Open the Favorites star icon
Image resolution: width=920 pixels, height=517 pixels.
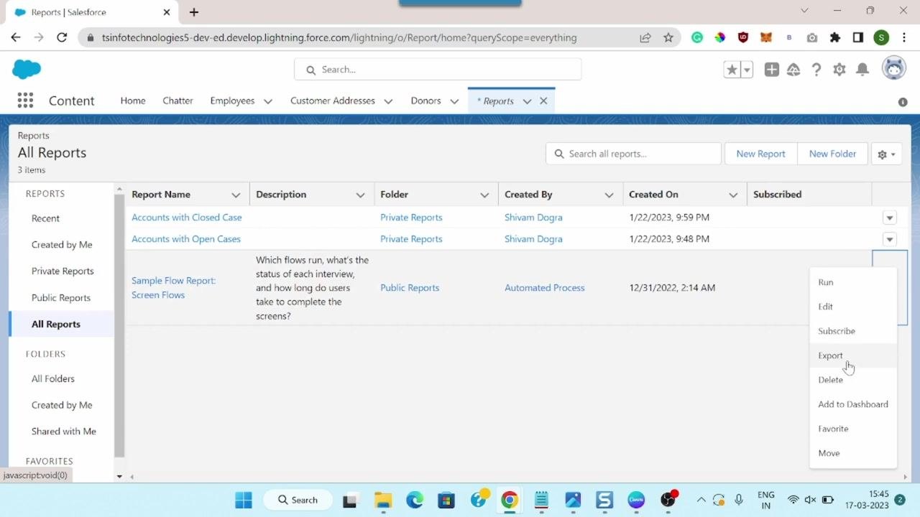[x=732, y=70]
